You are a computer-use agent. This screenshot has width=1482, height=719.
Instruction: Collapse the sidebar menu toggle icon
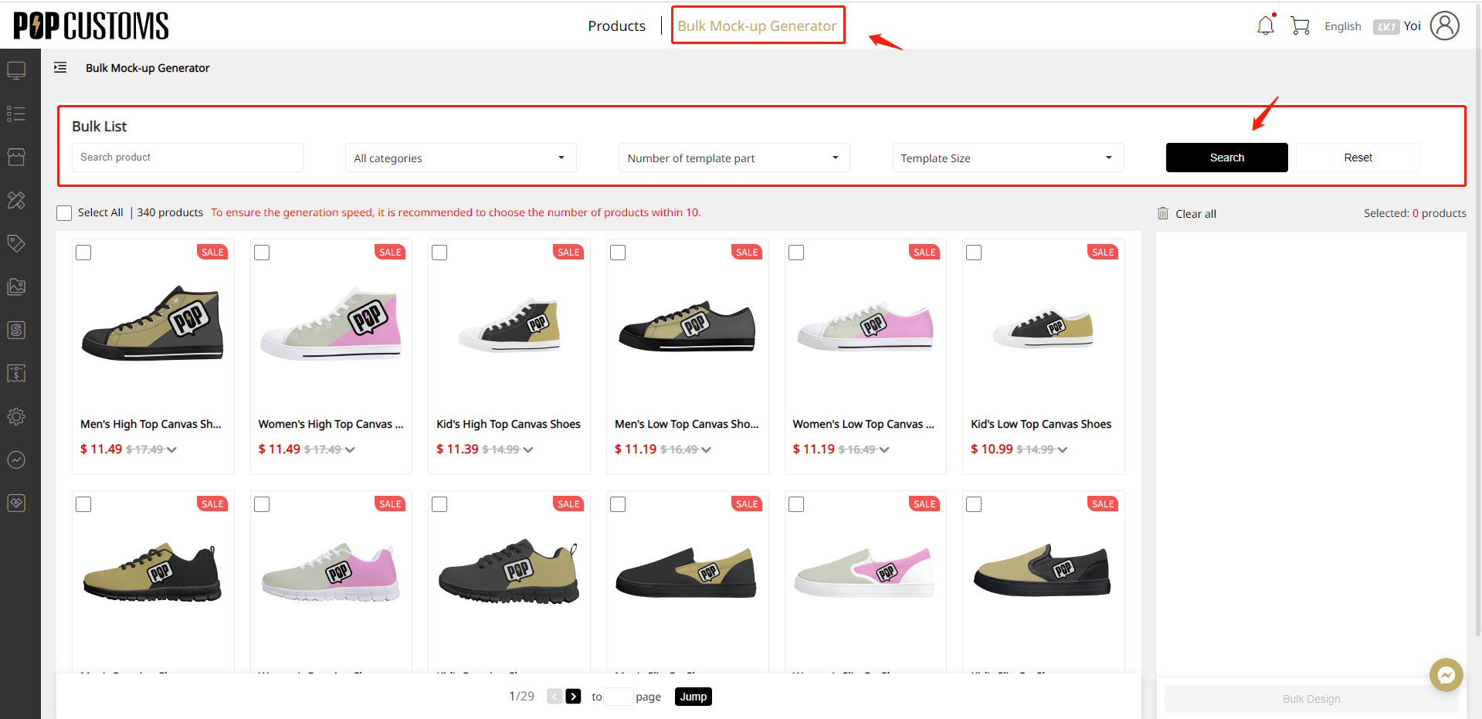(x=60, y=68)
